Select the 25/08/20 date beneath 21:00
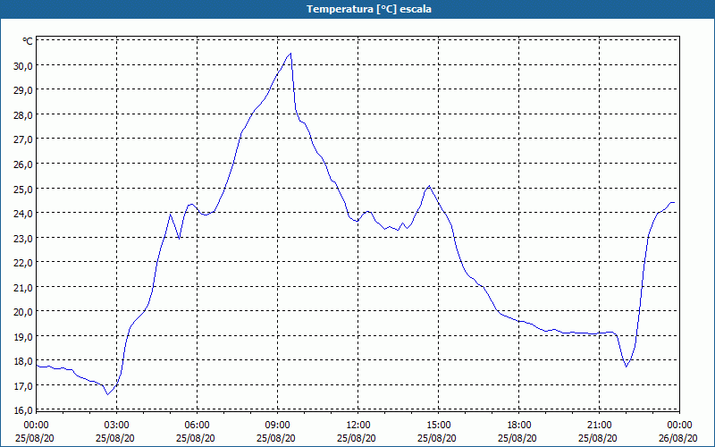 [x=598, y=438]
